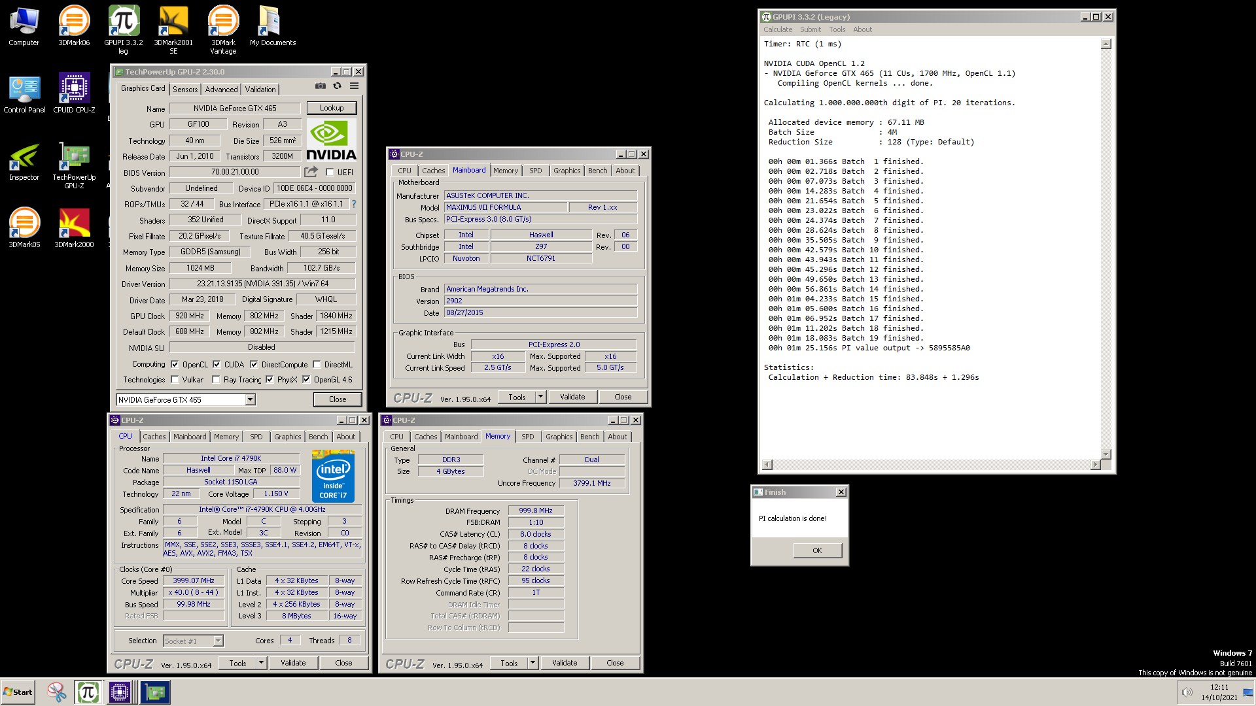Open About menu in GPUPI
Screen dimensions: 1256x706
point(862,29)
